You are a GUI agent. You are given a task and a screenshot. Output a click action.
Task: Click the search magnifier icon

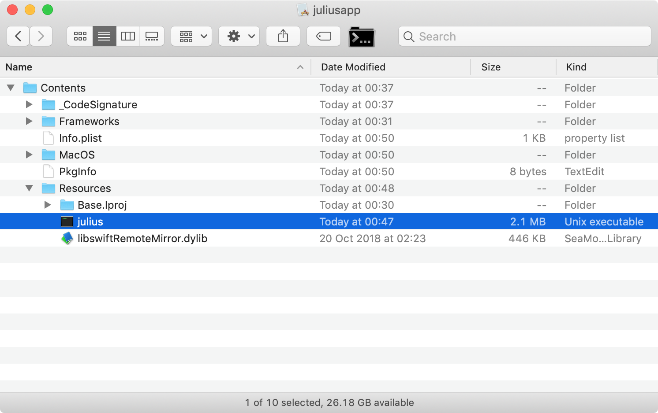[x=408, y=37]
